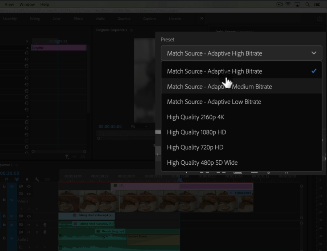Target the V1 track header
This screenshot has width=327, height=251.
(x=12, y=216)
